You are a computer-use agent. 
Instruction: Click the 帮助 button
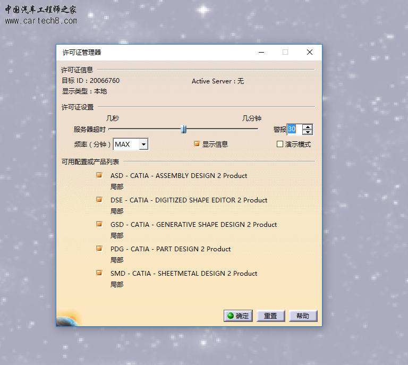(x=303, y=316)
